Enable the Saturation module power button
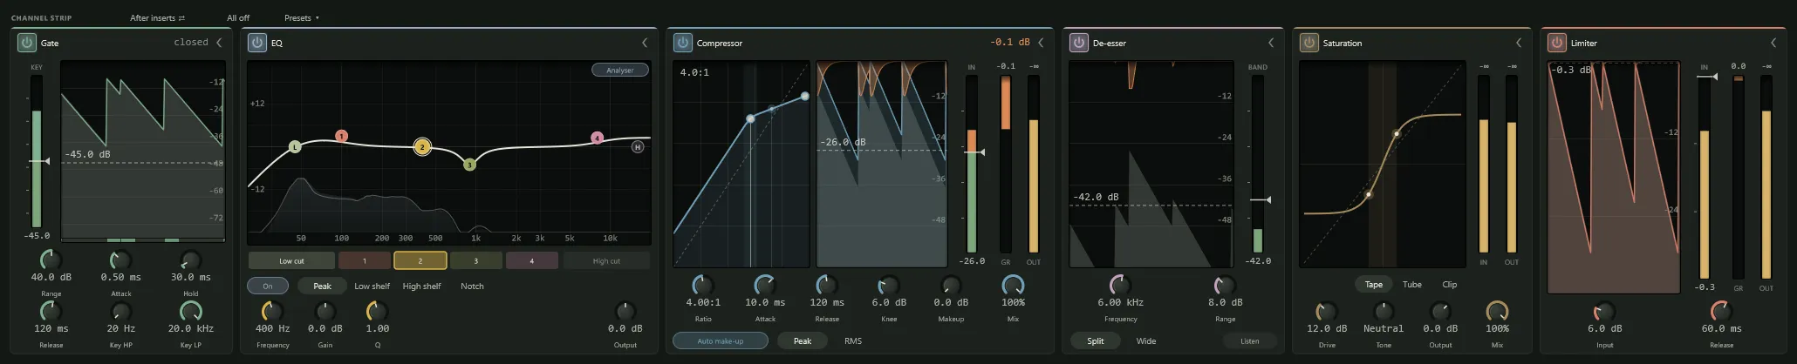 1308,42
